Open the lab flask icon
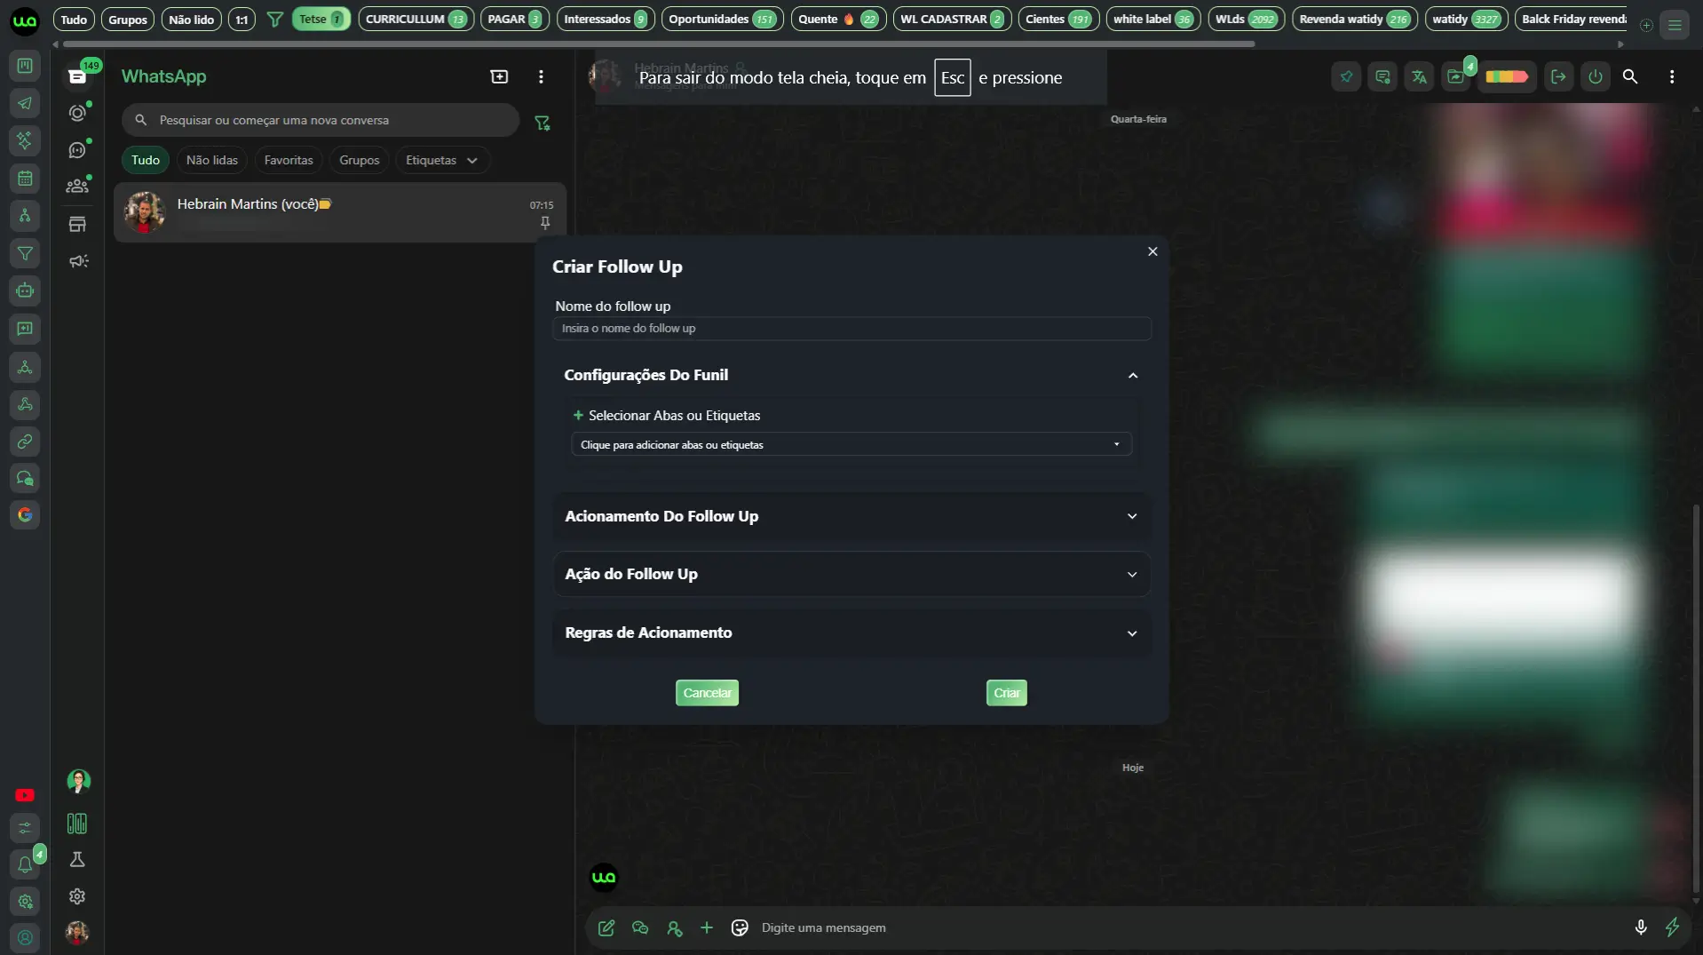 (77, 860)
